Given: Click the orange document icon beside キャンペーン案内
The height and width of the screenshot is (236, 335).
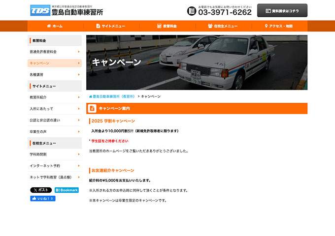Looking at the screenshot, I should tap(92, 108).
